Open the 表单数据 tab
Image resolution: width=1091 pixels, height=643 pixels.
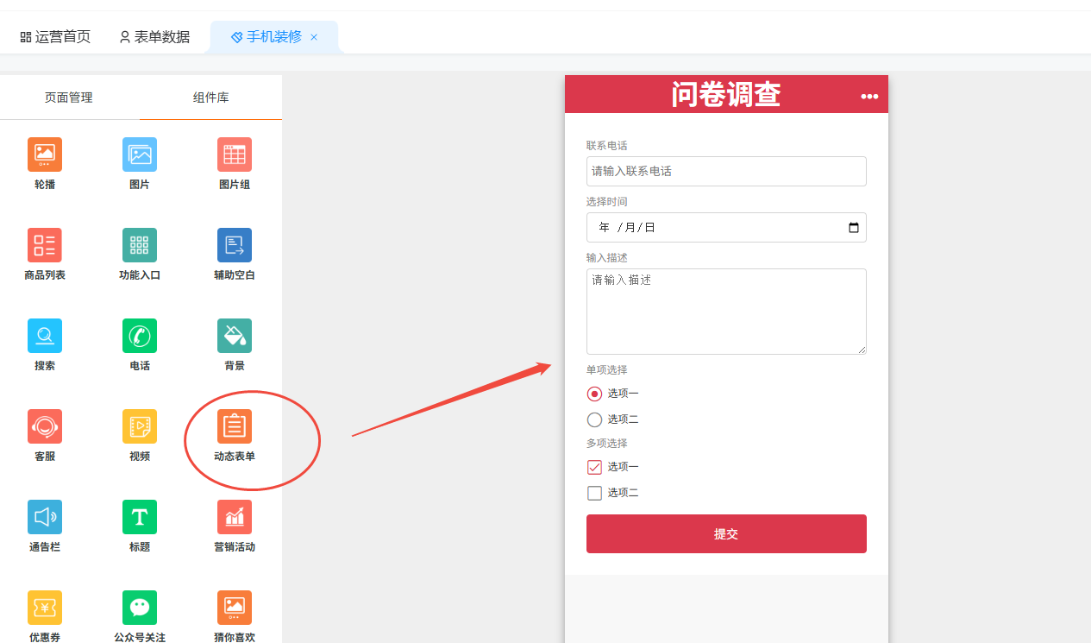pos(154,37)
